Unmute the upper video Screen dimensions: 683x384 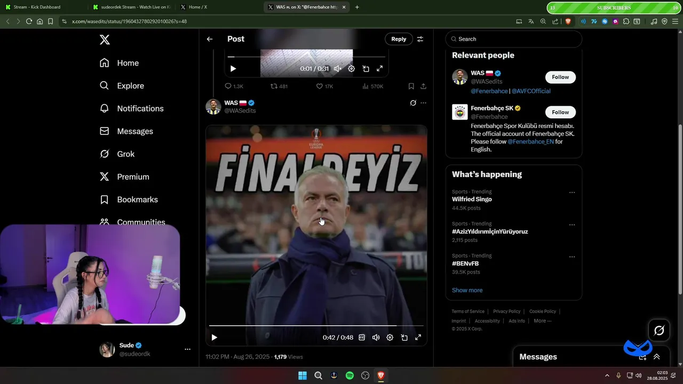338,69
